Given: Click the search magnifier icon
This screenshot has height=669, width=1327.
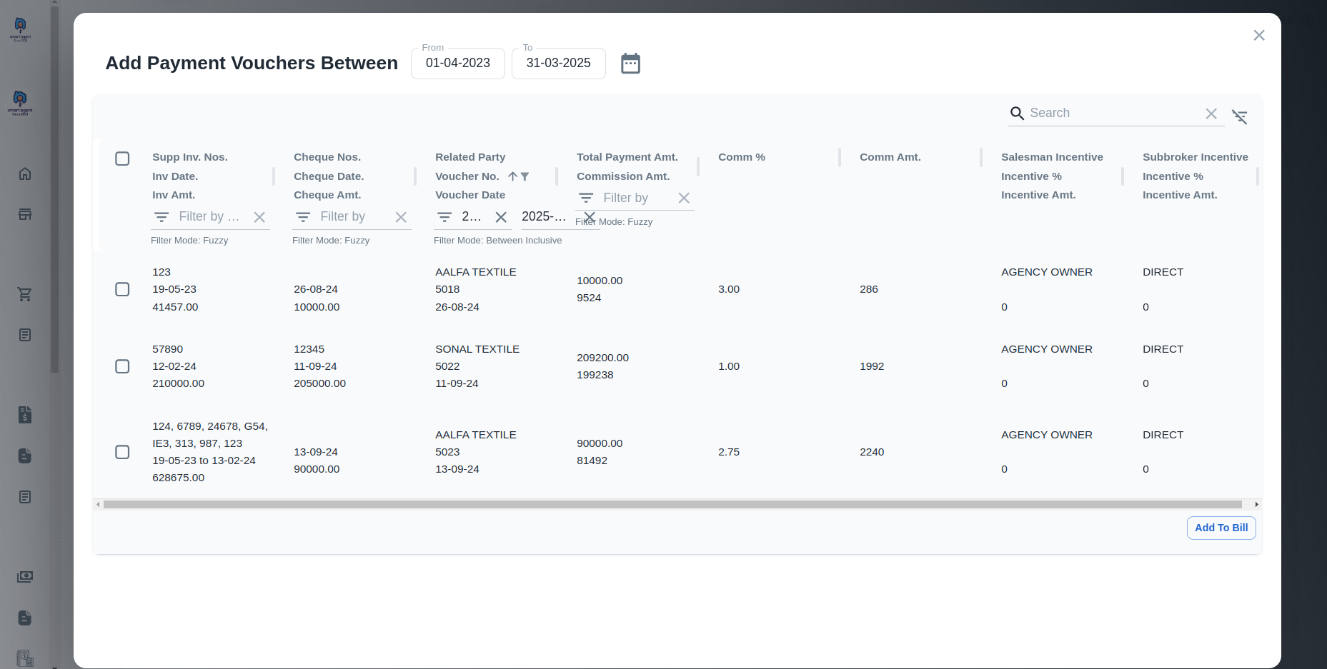Looking at the screenshot, I should pos(1017,114).
